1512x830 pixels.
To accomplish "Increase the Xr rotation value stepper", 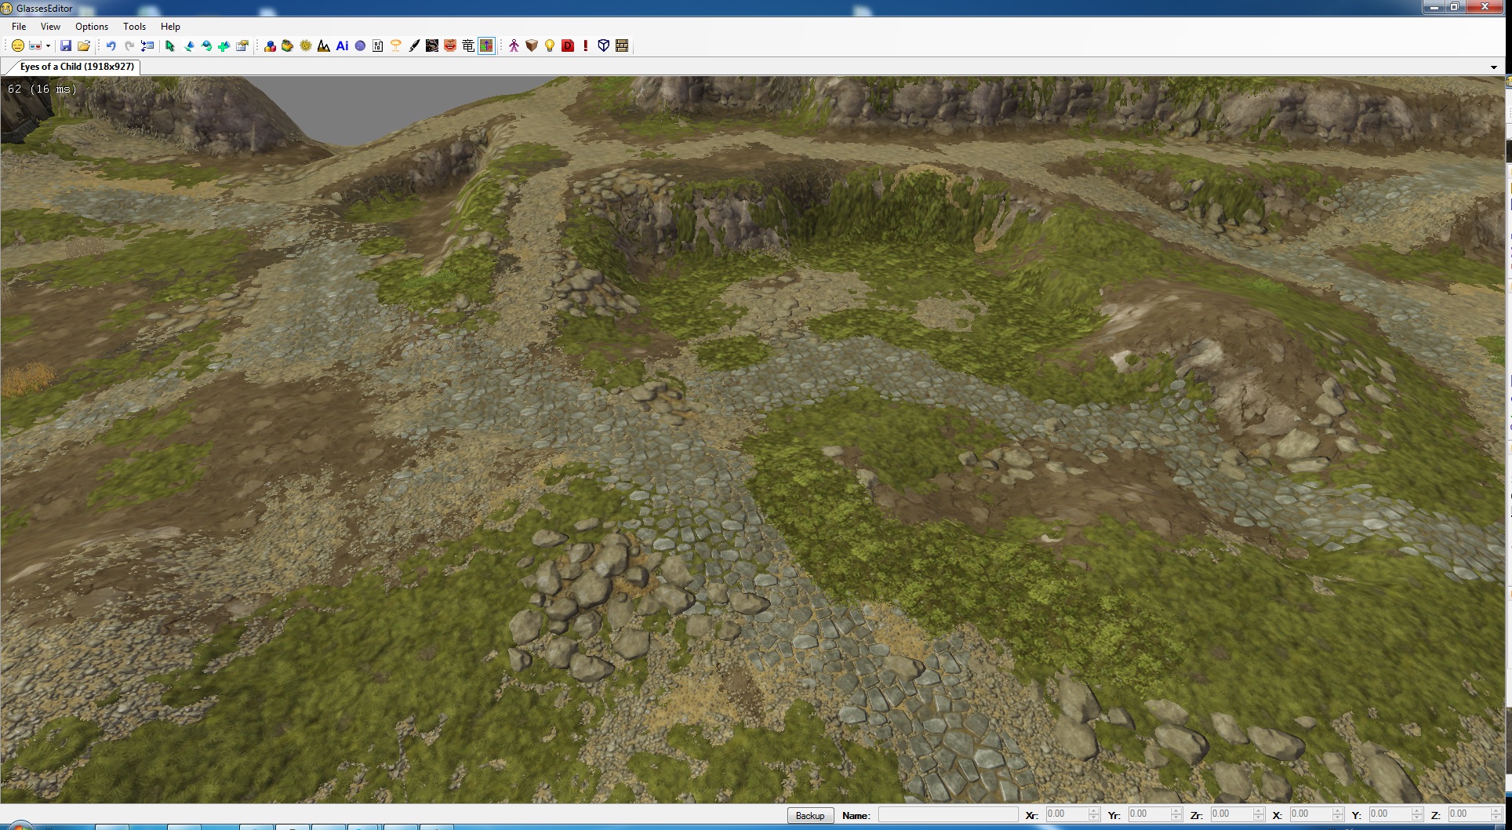I will pos(1093,811).
